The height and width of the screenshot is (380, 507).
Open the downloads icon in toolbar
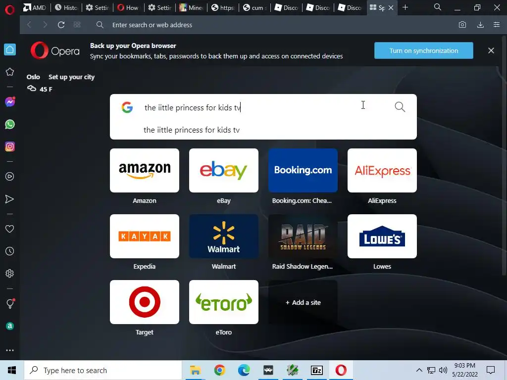point(480,25)
